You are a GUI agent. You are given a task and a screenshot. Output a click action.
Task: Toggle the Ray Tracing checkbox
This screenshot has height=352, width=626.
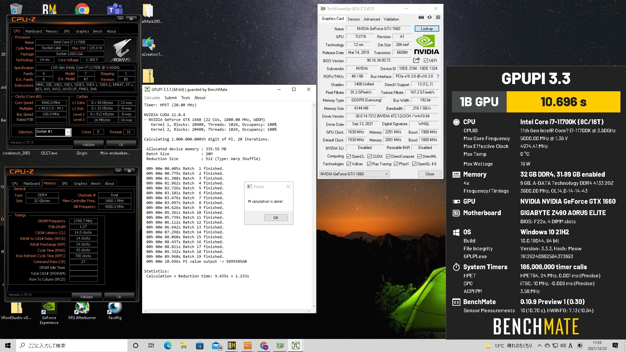[369, 164]
